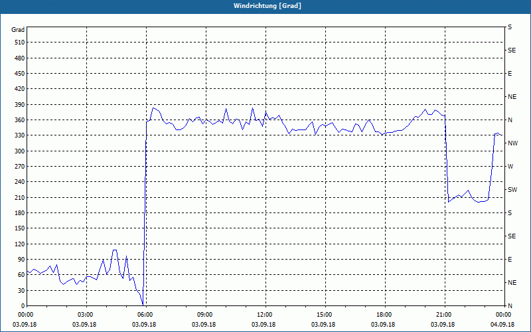Click the 00:00 time label above 03.09.18
The width and height of the screenshot is (531, 332).
[25, 315]
